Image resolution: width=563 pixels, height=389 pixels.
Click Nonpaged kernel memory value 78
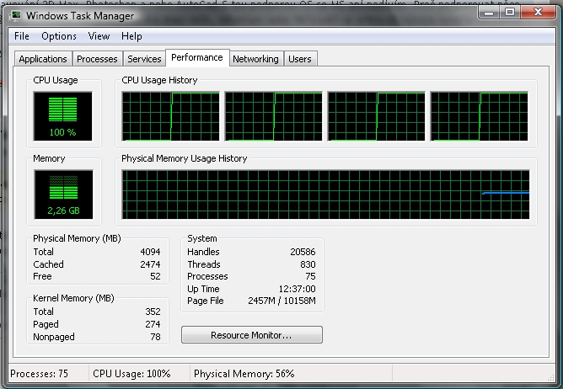[155, 337]
